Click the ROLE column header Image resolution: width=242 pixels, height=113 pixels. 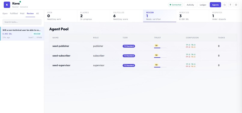coord(96,38)
